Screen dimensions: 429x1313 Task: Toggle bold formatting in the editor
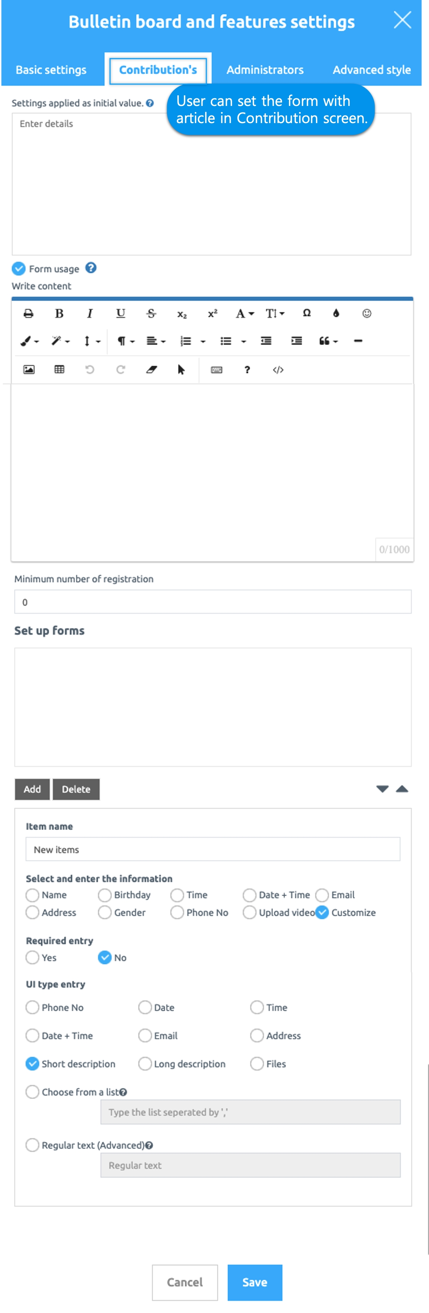[x=59, y=313]
